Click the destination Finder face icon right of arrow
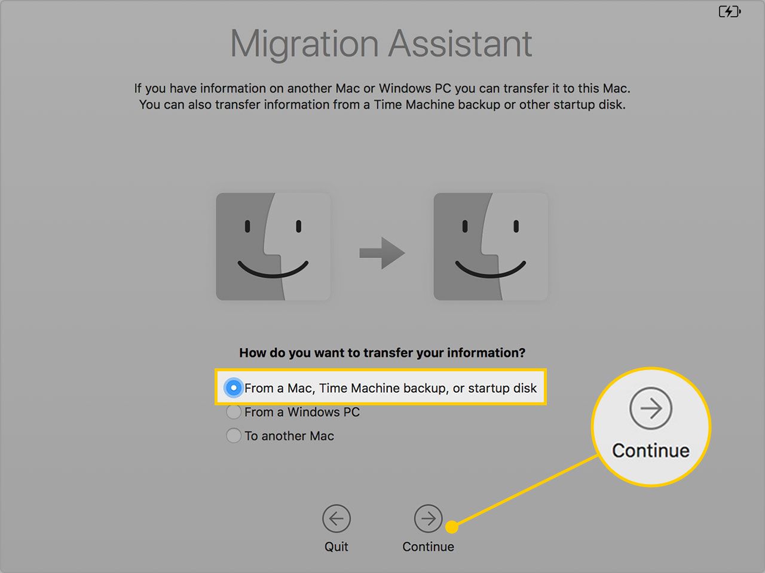Image resolution: width=765 pixels, height=573 pixels. tap(491, 247)
